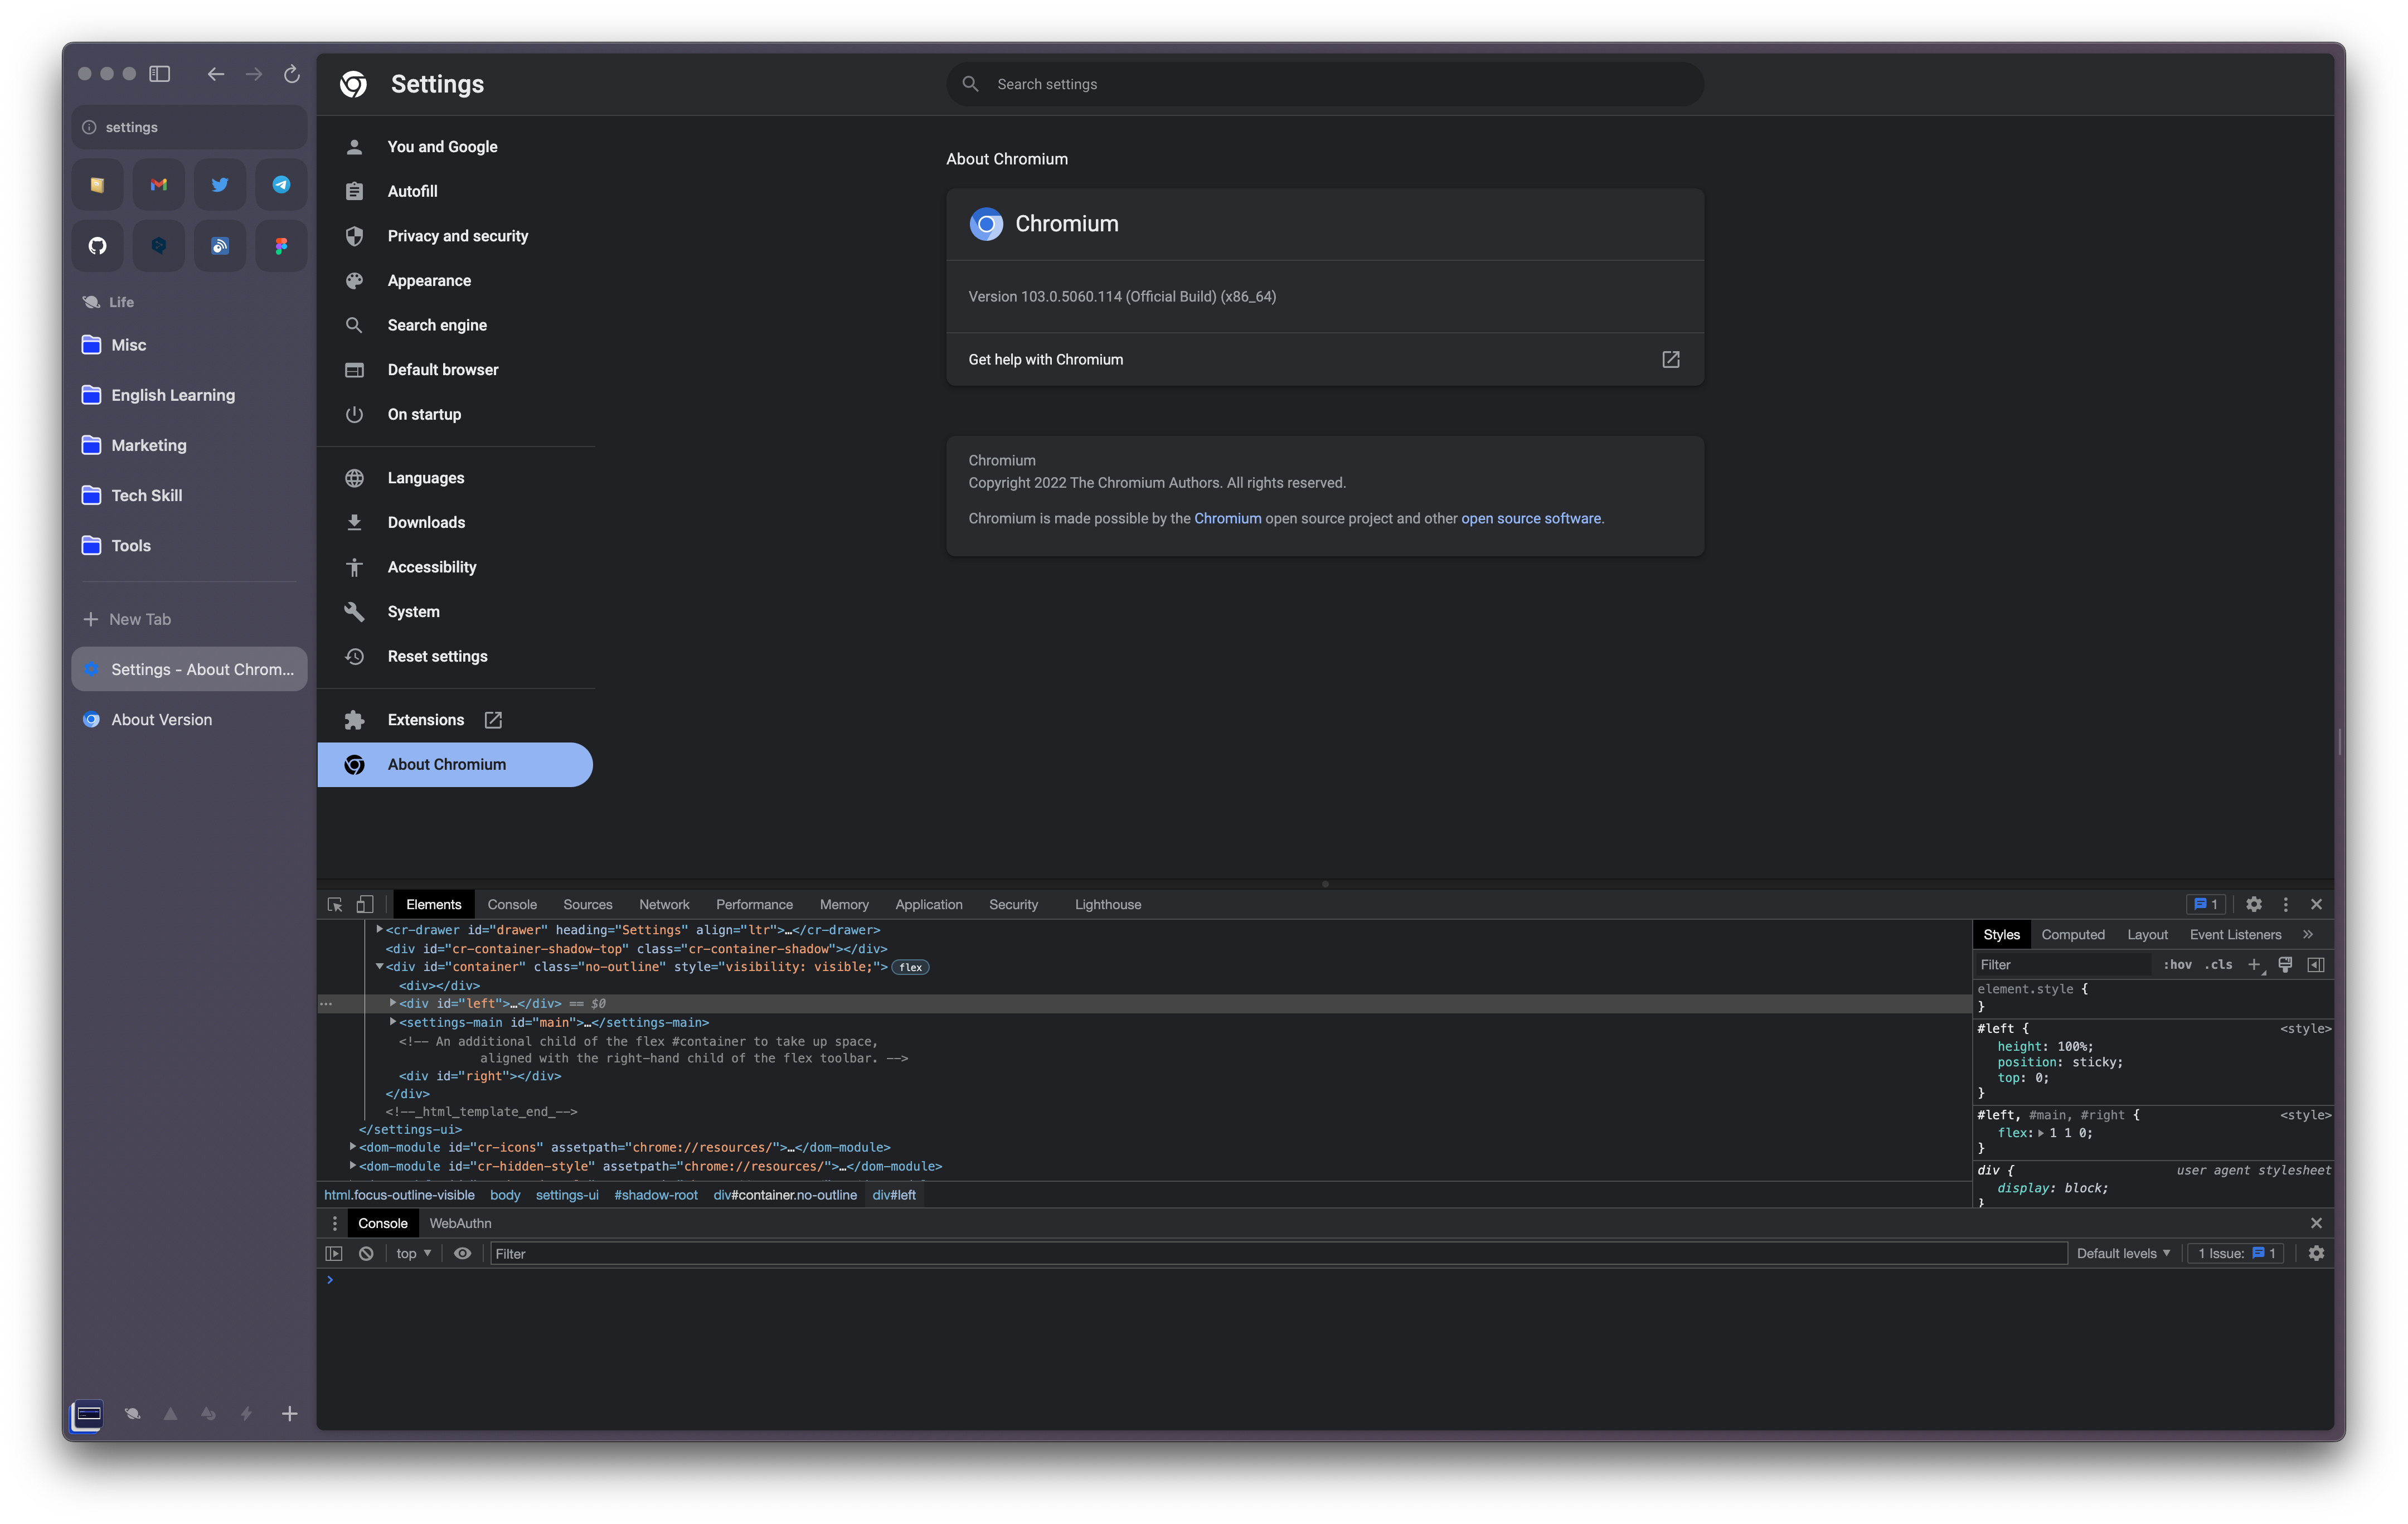Open the yellow notebook pinned shortcut
Screen dimensions: 2408x1524
pyautogui.click(x=97, y=184)
